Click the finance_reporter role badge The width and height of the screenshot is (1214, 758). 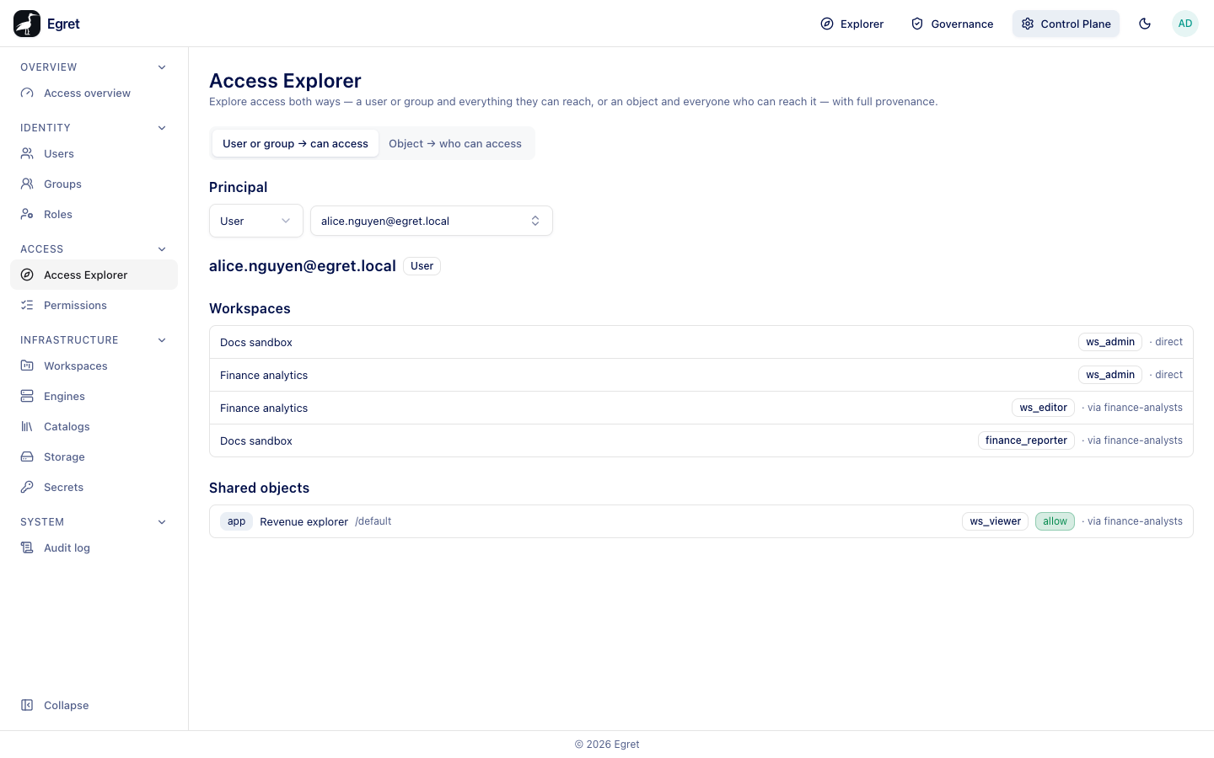[x=1026, y=440]
